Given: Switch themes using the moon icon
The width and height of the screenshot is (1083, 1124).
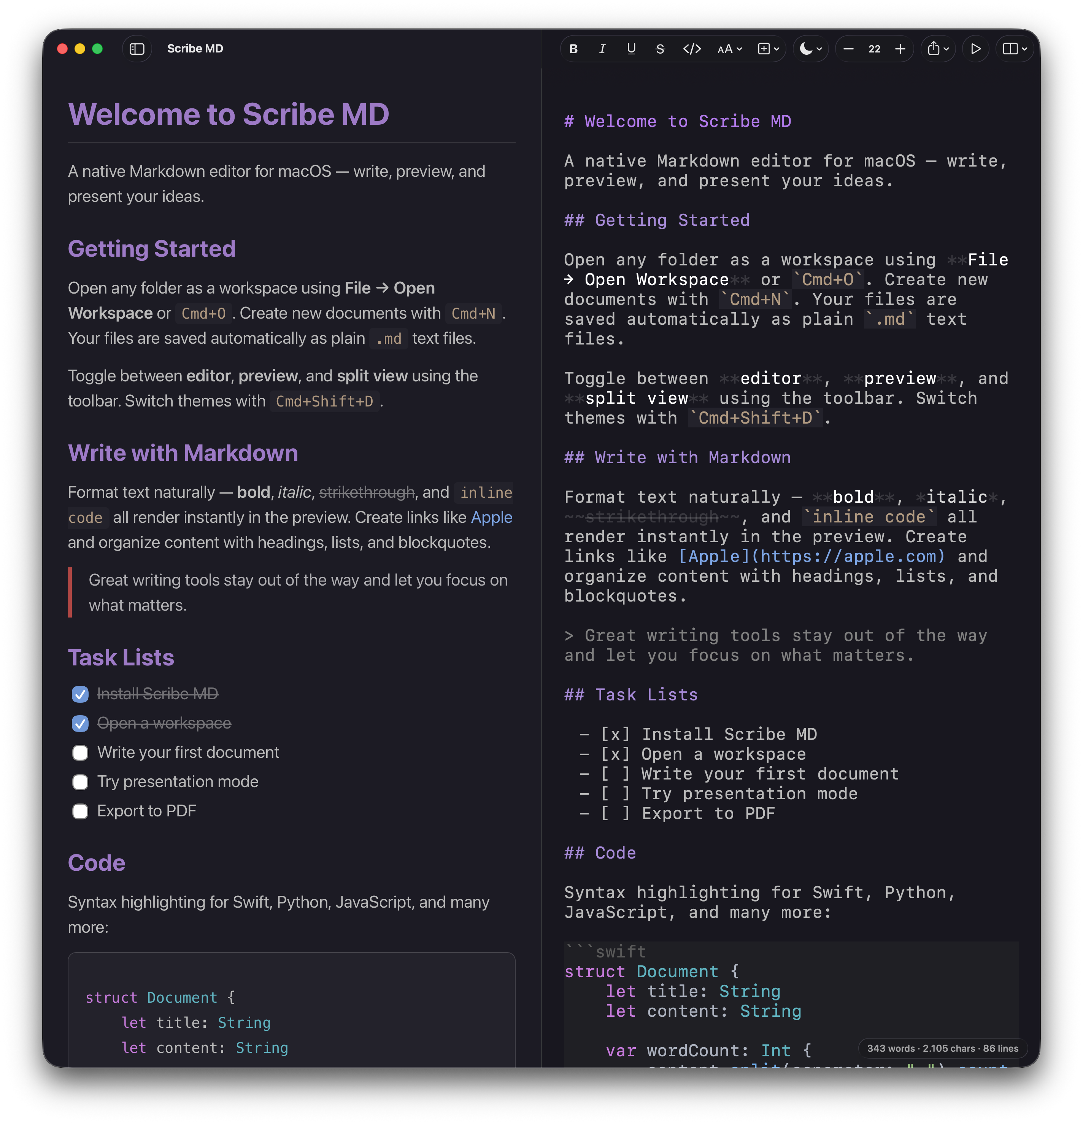Looking at the screenshot, I should 807,49.
